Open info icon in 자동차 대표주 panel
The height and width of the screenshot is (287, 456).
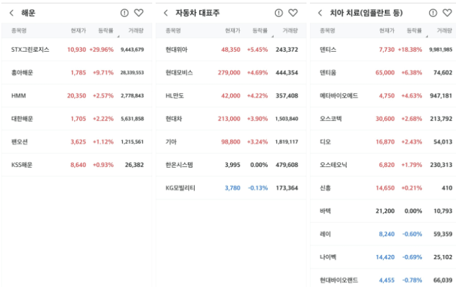click(279, 13)
